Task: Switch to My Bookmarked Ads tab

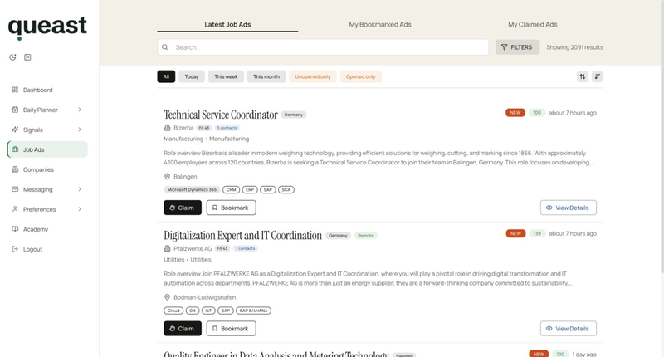Action: click(x=380, y=25)
